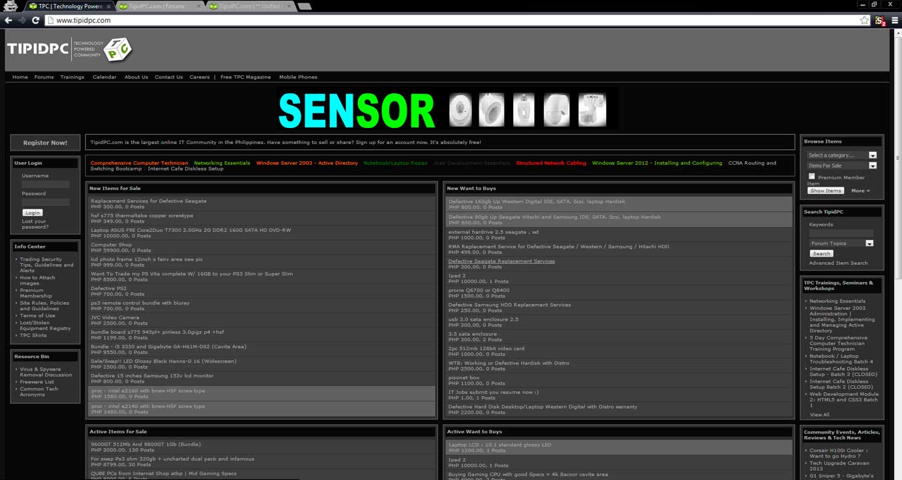Click the incognito spy icon
The width and height of the screenshot is (902, 480).
click(11, 6)
